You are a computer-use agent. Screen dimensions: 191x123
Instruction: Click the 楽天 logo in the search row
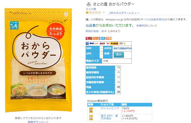click(x=102, y=44)
